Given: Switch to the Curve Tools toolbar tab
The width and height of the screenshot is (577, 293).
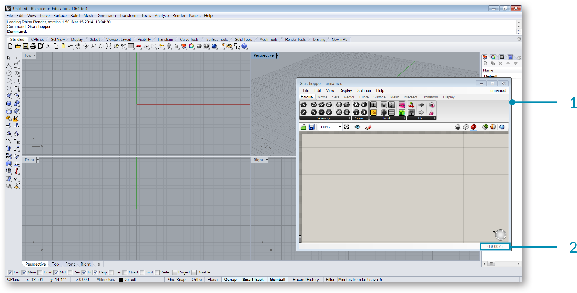Looking at the screenshot, I should tap(189, 39).
